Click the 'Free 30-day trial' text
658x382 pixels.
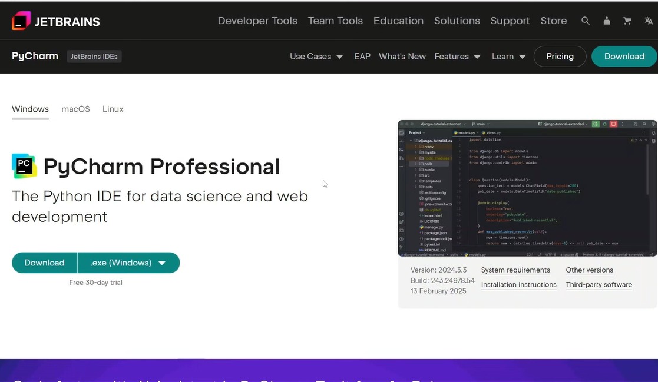click(x=95, y=283)
